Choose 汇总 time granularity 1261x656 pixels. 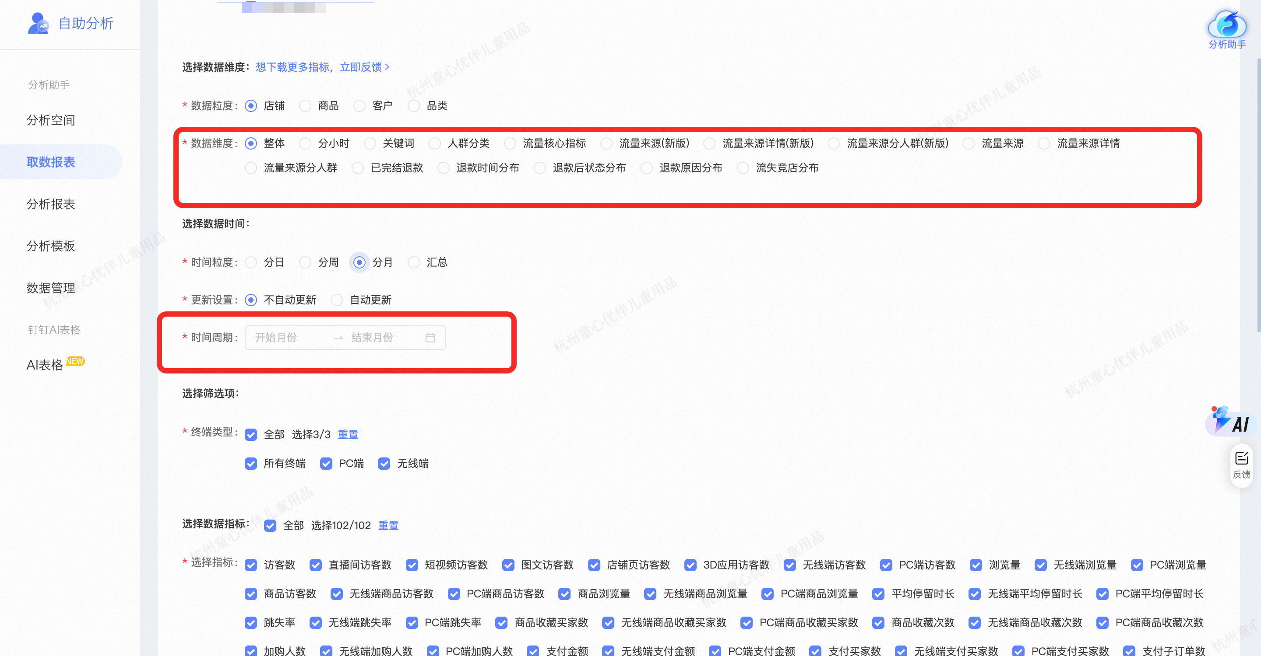point(414,262)
